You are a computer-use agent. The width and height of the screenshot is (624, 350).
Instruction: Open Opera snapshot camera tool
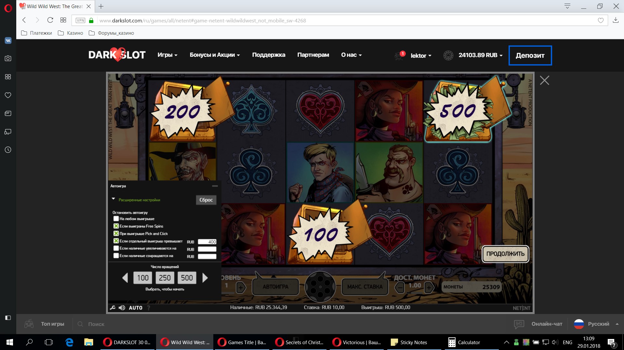click(x=8, y=58)
